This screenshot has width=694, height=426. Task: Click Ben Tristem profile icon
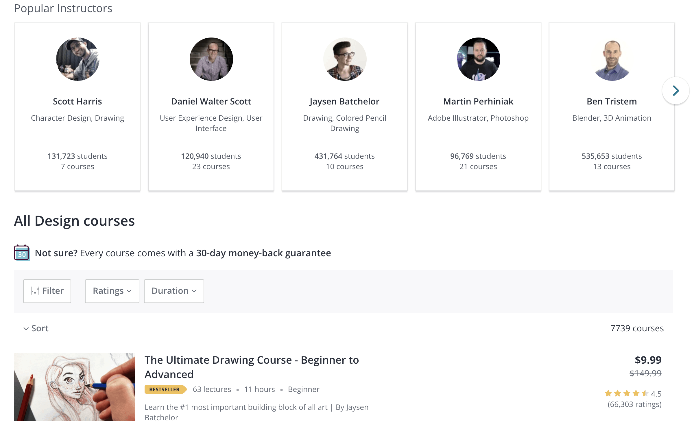coord(611,59)
